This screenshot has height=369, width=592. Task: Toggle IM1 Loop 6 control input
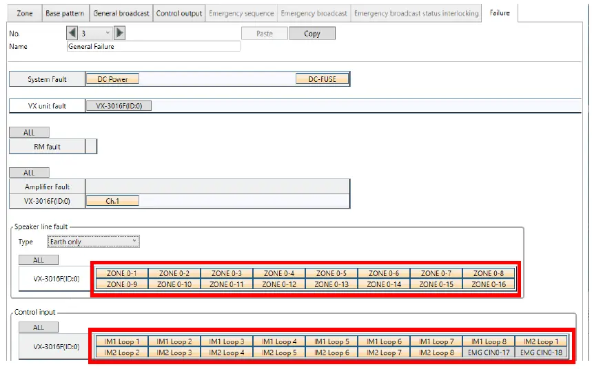click(x=384, y=341)
